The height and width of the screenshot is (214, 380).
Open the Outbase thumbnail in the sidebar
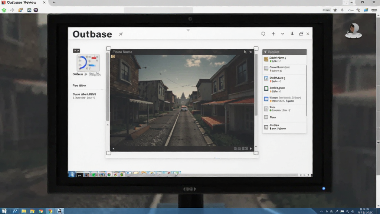tap(88, 63)
